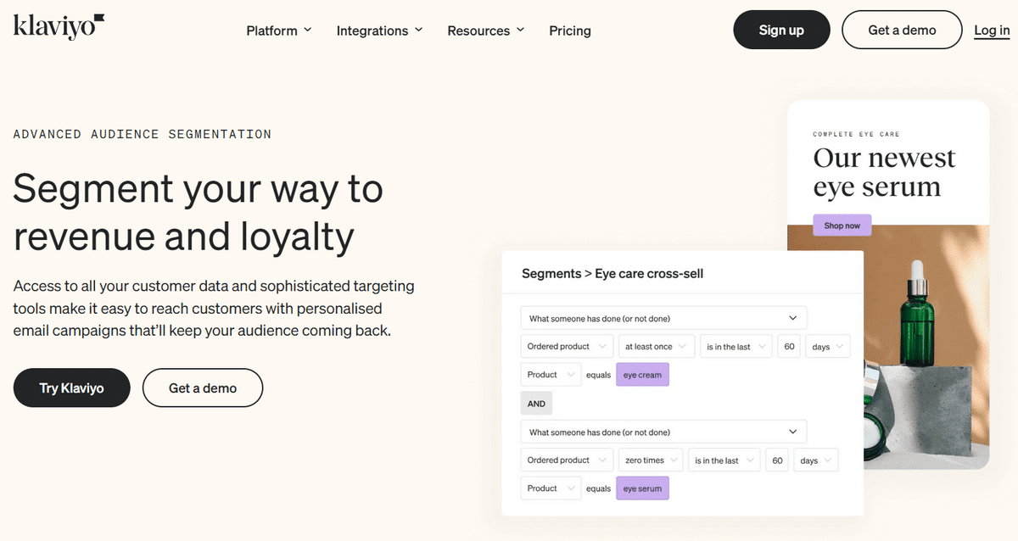Expand the Resources menu chevron

click(520, 30)
